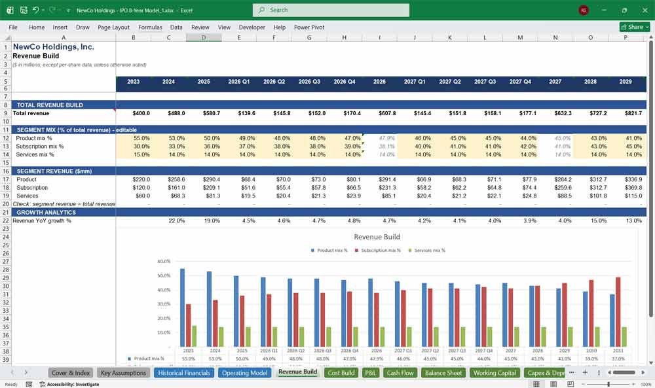Screen dimensions: 655x388
Task: Switch to Normal view icon
Action: 536,384
